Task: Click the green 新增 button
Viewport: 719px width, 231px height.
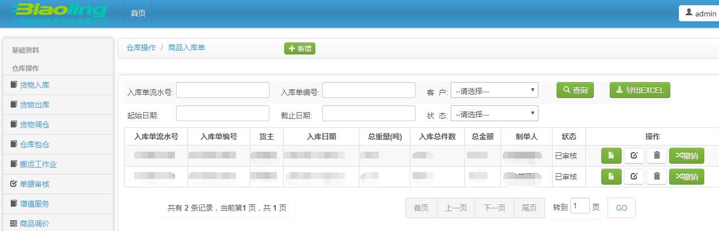Action: (299, 49)
